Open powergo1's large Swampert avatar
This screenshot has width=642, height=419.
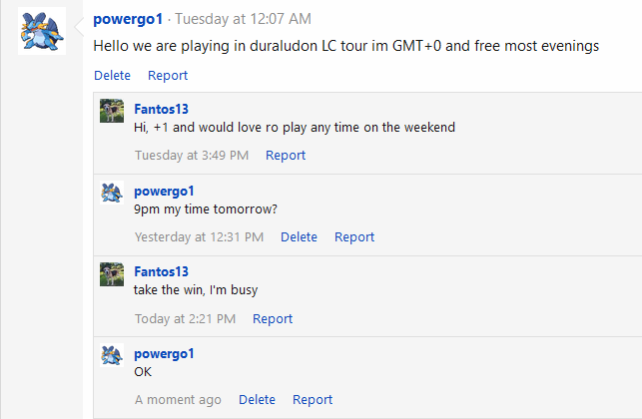(42, 31)
